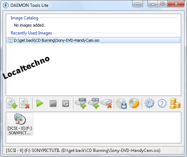Click the 'No images added.' text
The image size is (187, 157).
click(x=29, y=25)
